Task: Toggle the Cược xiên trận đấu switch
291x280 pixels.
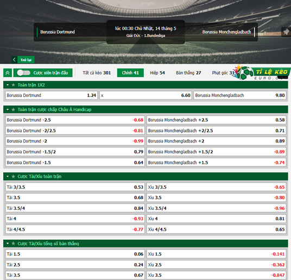Action: click(24, 73)
